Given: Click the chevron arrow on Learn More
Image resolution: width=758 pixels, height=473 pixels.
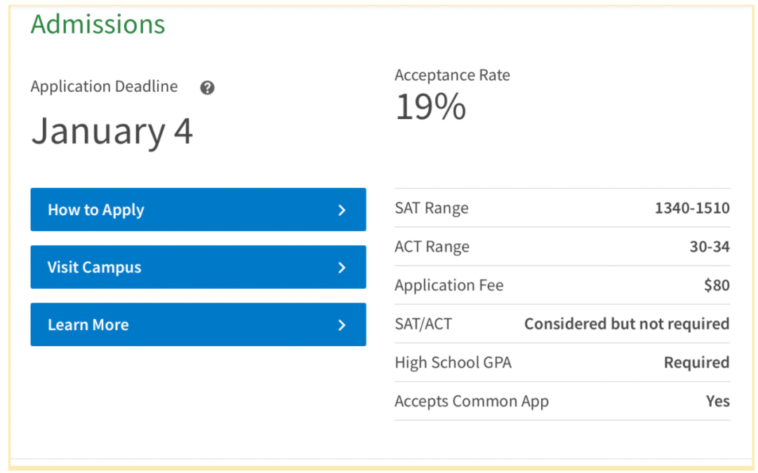Looking at the screenshot, I should pos(342,324).
